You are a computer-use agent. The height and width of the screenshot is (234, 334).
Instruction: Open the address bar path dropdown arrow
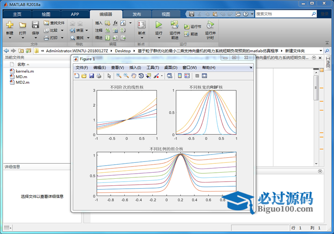coord(321,51)
